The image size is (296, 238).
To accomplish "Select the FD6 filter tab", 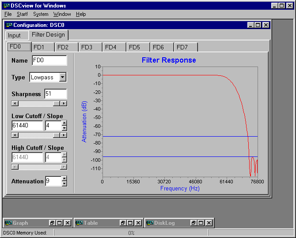I will click(x=162, y=47).
